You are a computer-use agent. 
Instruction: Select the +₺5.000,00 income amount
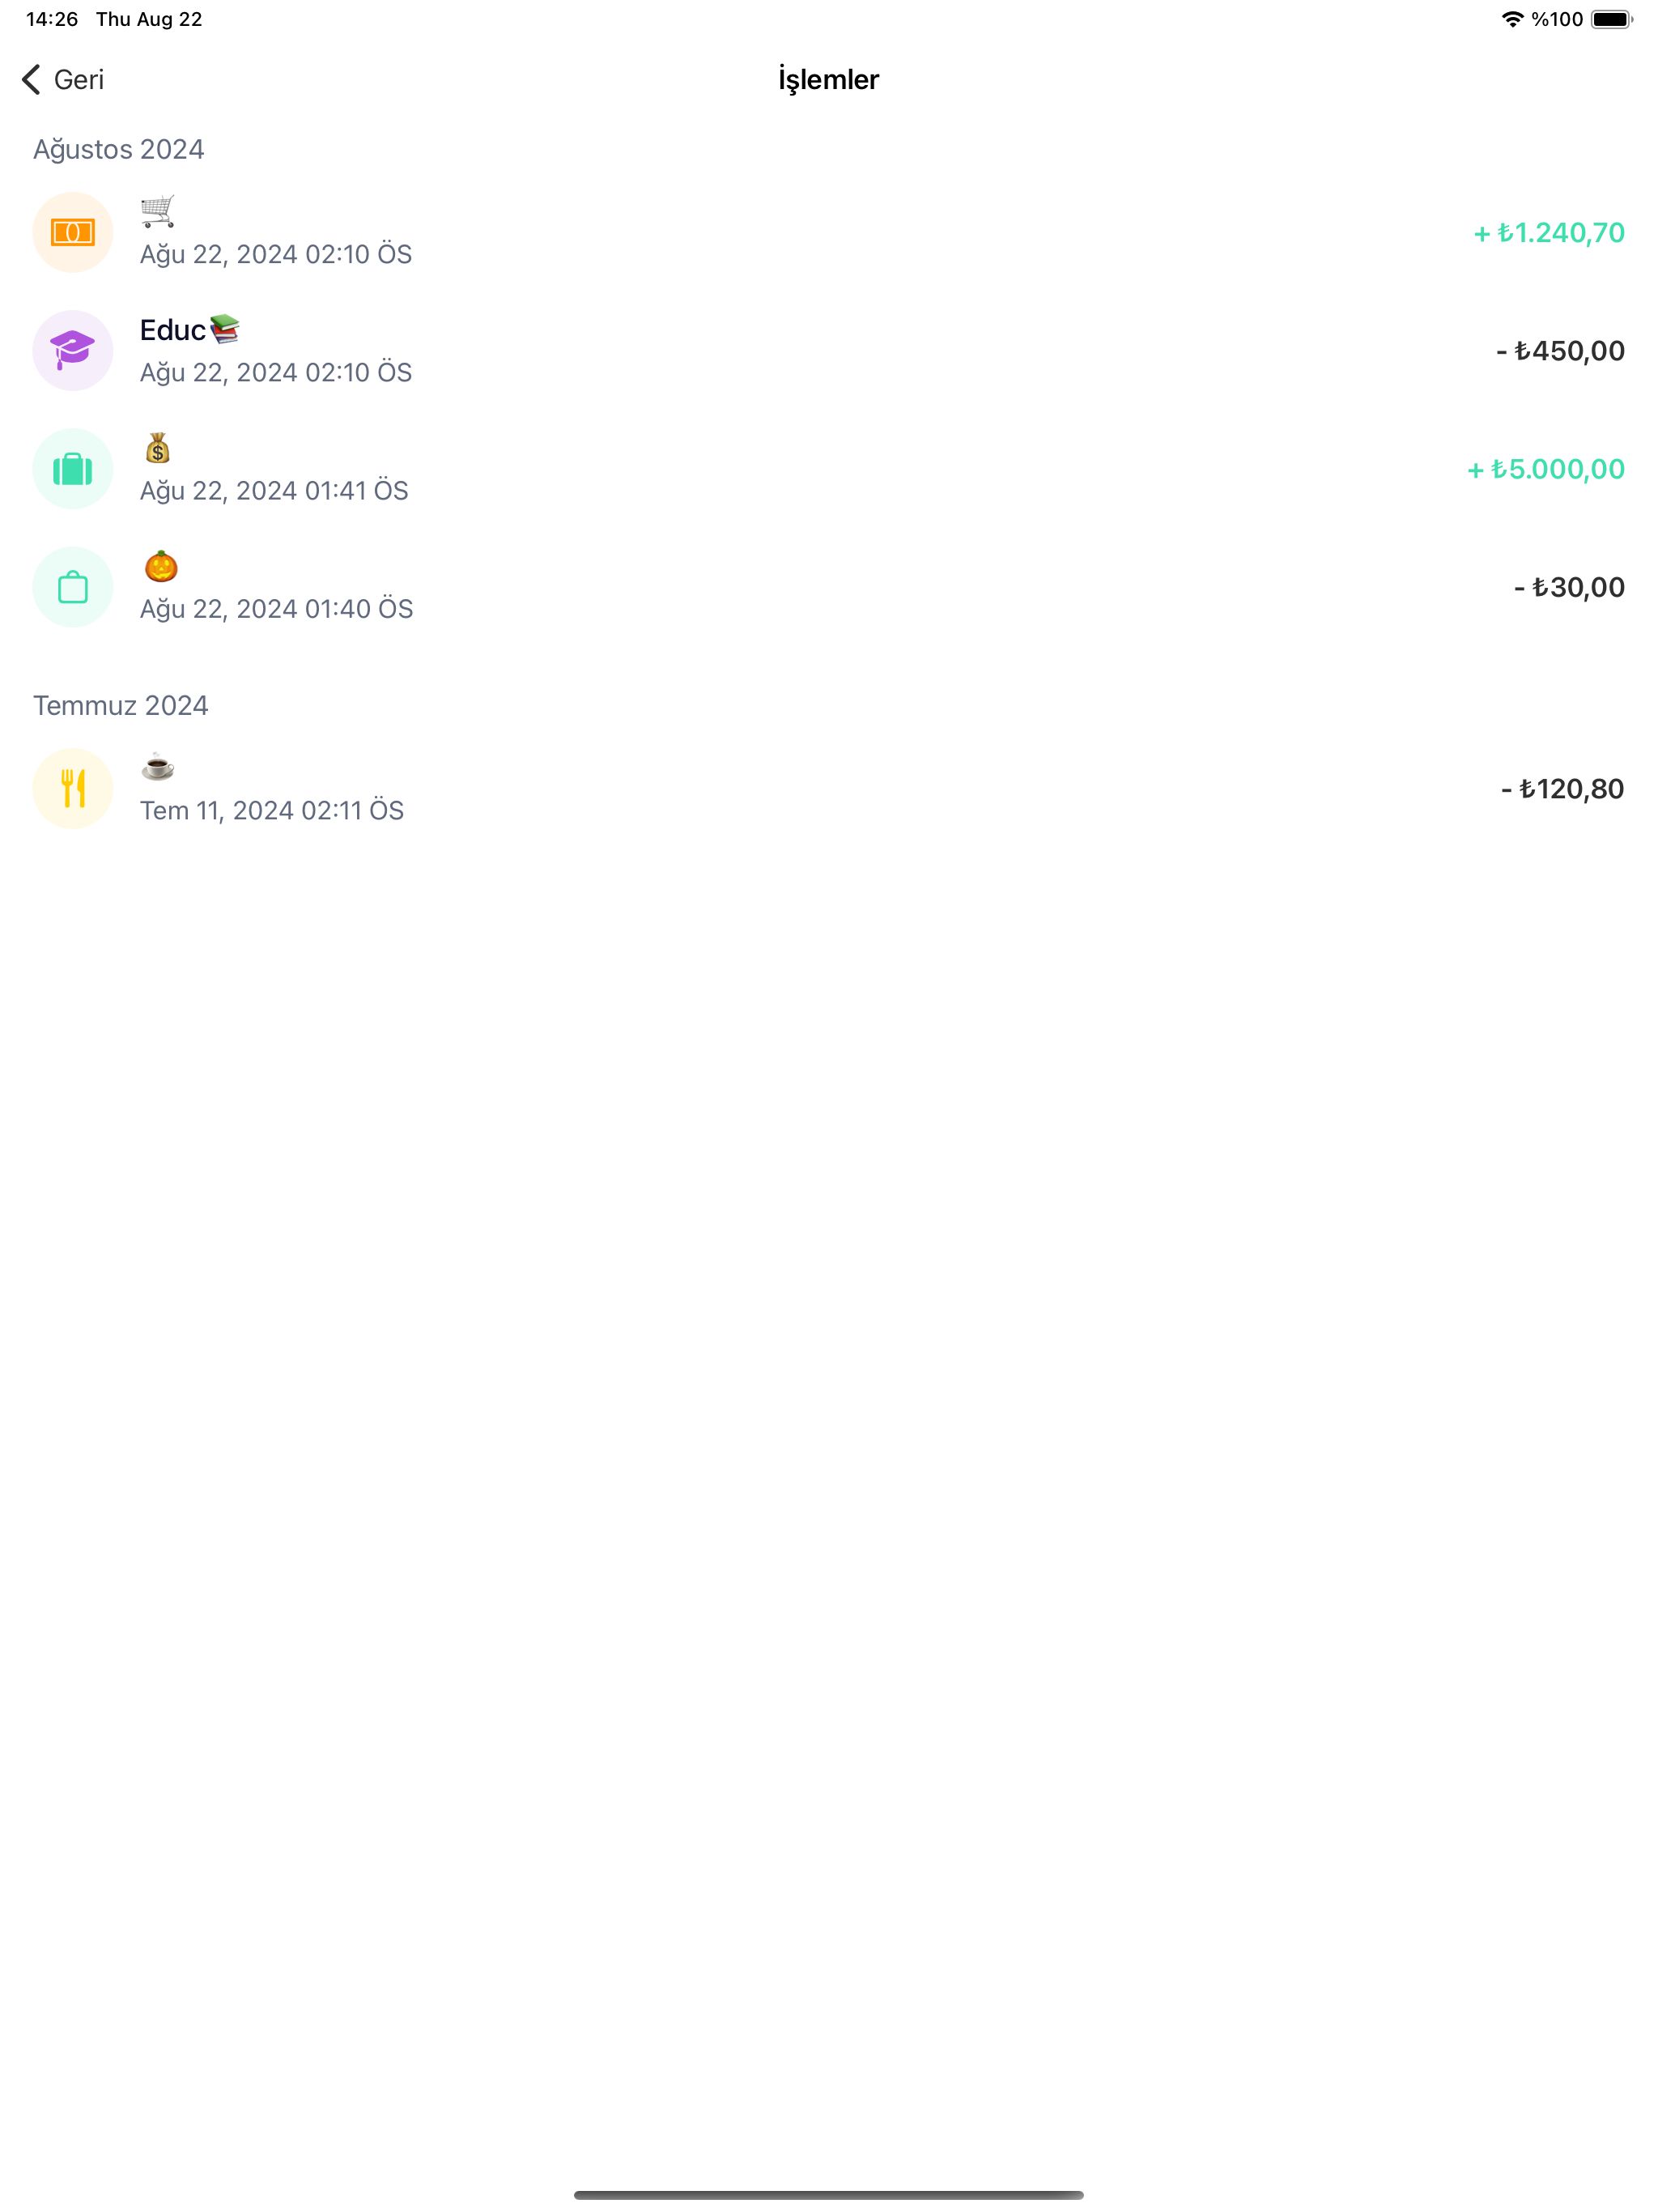1545,469
